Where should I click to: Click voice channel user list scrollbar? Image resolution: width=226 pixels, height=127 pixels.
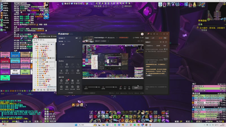pyautogui.click(x=55, y=56)
